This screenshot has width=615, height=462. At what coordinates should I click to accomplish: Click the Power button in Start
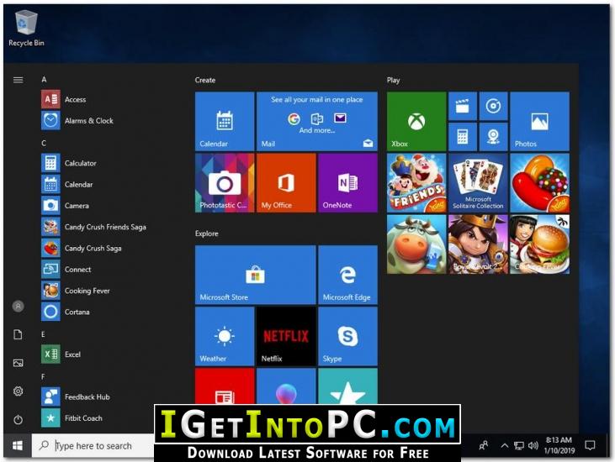18,420
